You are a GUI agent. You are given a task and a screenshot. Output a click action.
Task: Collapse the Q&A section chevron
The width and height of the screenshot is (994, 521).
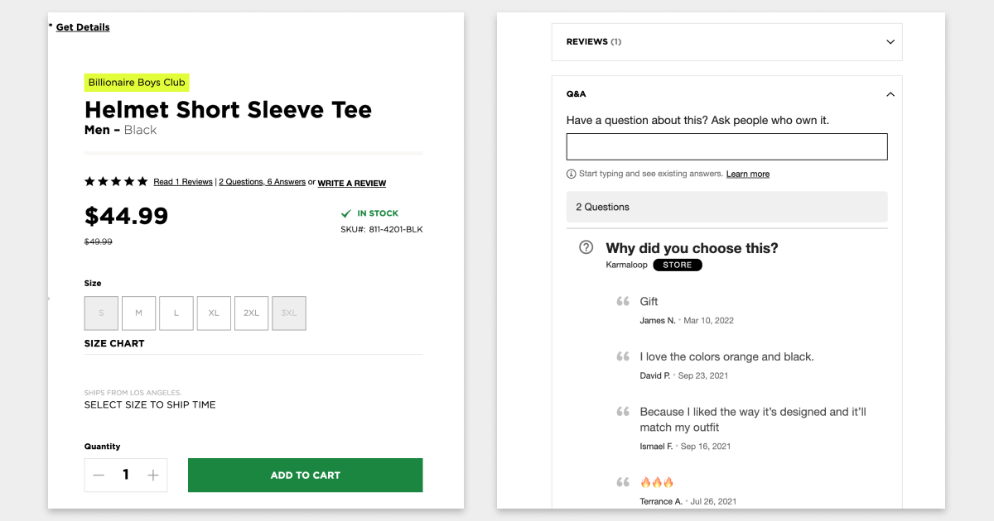[890, 94]
